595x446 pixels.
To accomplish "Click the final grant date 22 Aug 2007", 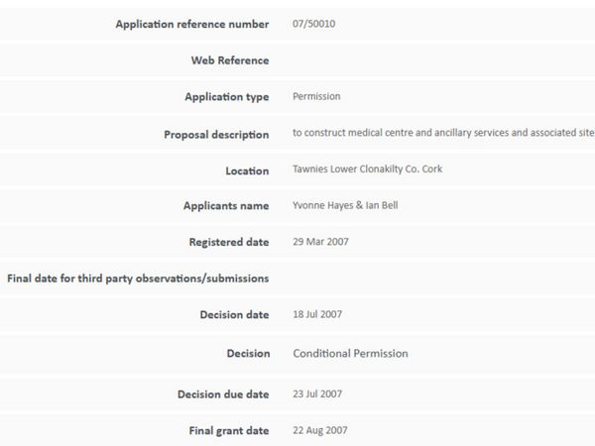I will 320,430.
